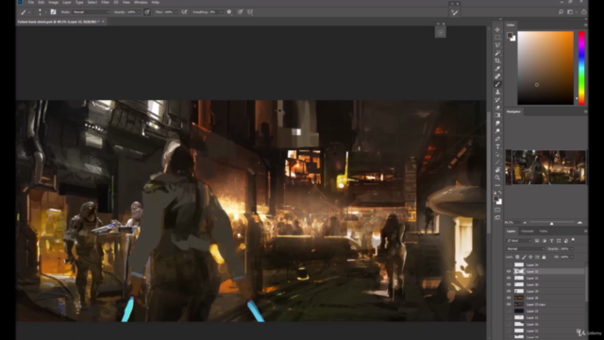The height and width of the screenshot is (340, 604).
Task: Select the Magic Wand tool
Action: (x=497, y=53)
